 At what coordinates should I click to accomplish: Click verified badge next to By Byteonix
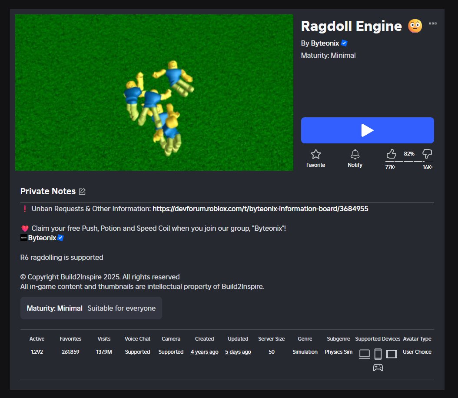[345, 43]
